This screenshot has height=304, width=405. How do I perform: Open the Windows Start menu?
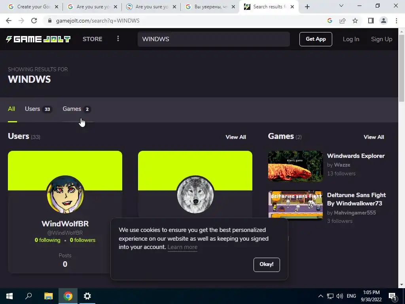pos(9,296)
